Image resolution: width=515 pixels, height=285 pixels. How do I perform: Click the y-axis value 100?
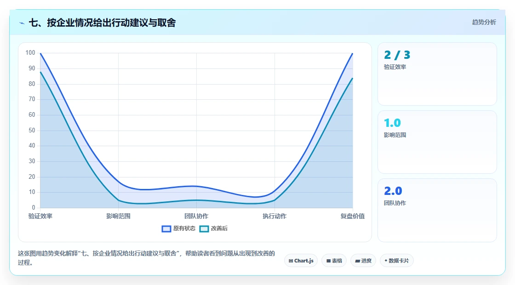pyautogui.click(x=30, y=52)
